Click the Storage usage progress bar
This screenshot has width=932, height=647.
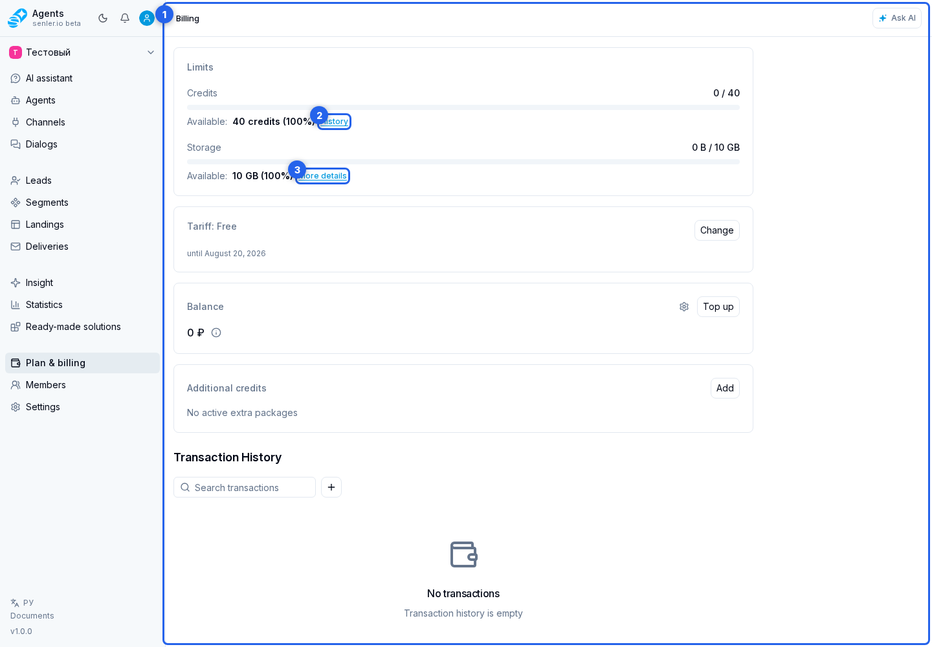click(x=463, y=162)
